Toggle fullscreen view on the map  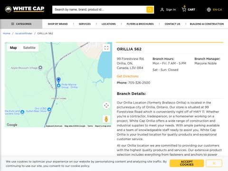tap(106, 47)
